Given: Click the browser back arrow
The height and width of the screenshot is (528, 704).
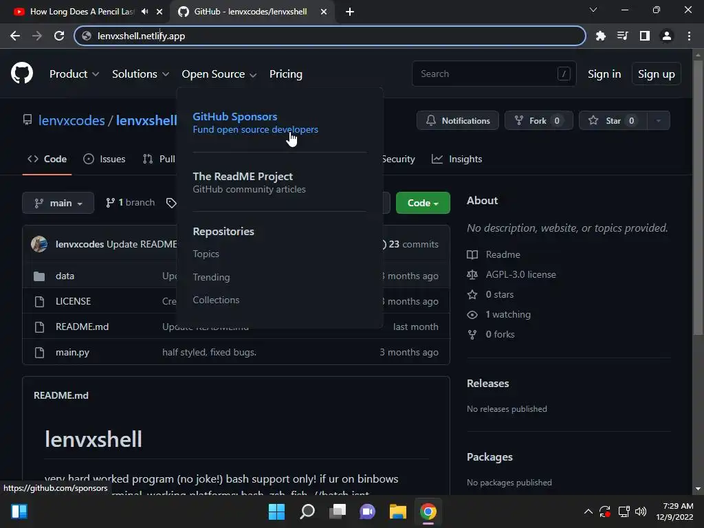Looking at the screenshot, I should [x=15, y=36].
